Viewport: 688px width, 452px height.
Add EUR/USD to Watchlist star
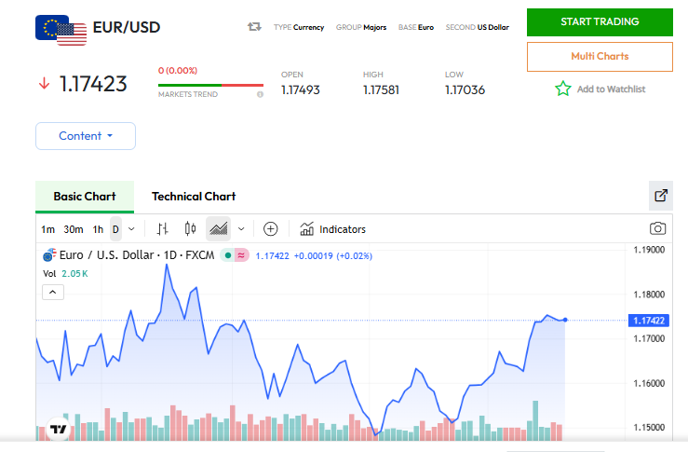[563, 89]
